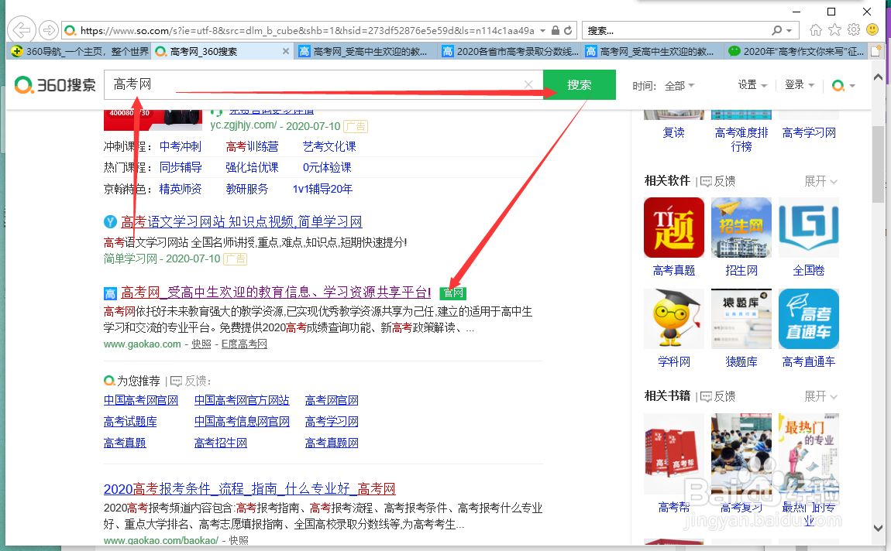Image resolution: width=891 pixels, height=551 pixels.
Task: Open 高考语文学习网站 result title
Action: point(242,222)
